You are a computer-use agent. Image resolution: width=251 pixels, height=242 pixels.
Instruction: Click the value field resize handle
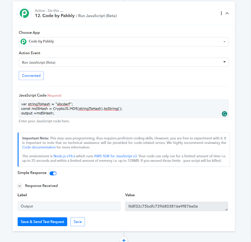point(226,209)
